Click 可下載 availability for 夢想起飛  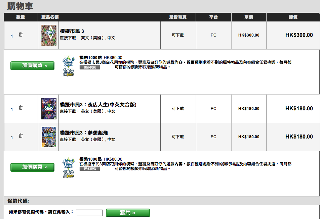tap(178, 137)
